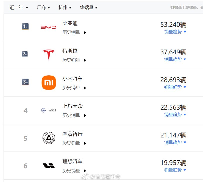This screenshot has width=203, height=182.
Task: Open 特斯拉 brand name link
Action: coord(70,51)
